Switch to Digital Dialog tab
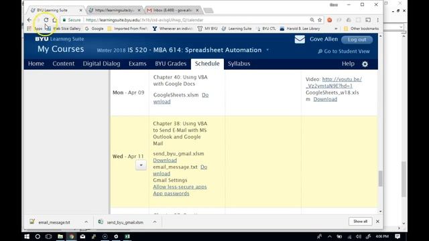429x241 pixels. (101, 64)
